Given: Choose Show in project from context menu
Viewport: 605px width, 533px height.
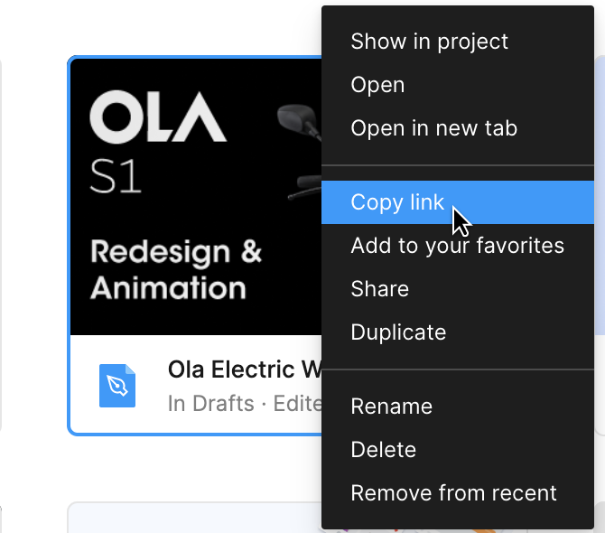Looking at the screenshot, I should (458, 42).
